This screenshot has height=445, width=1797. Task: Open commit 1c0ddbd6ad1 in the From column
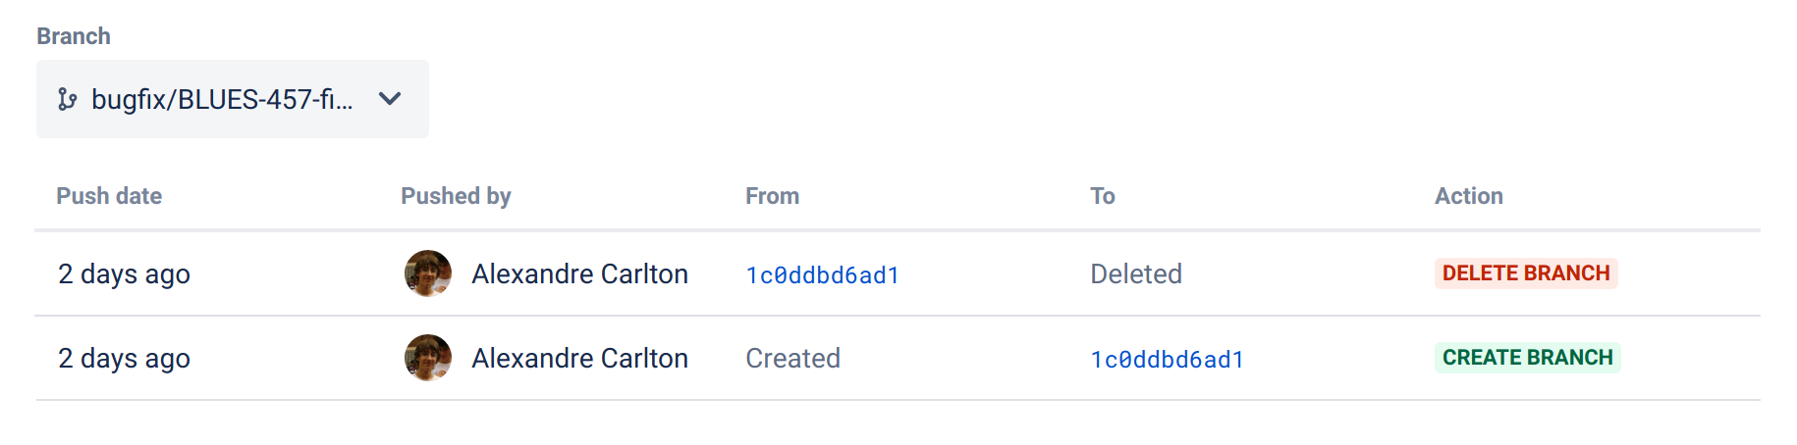[x=822, y=275]
